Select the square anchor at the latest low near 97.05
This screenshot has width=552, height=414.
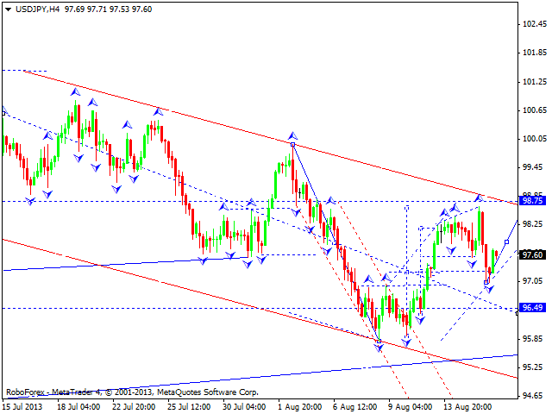pos(486,282)
